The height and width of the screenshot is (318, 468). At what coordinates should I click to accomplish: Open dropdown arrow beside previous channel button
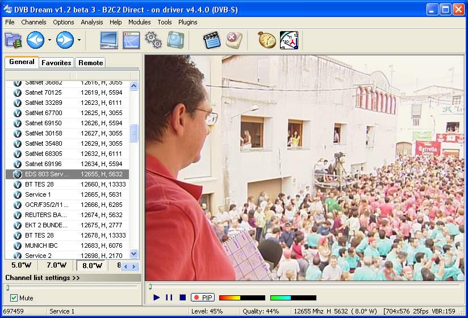coord(50,40)
